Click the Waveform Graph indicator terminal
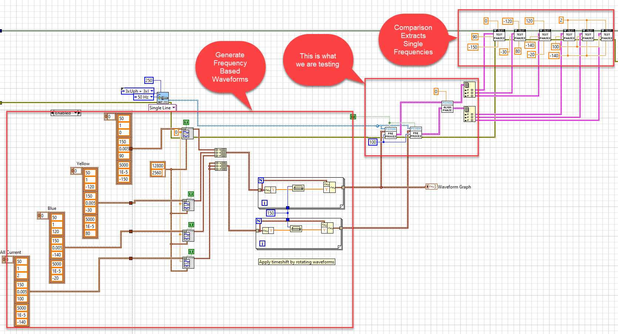 (431, 187)
